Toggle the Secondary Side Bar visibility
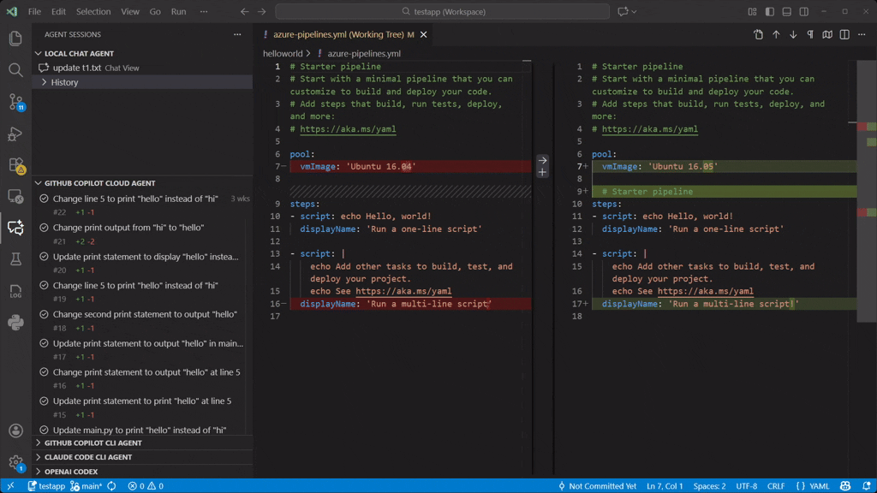Screen dimensions: 877x493 803,11
